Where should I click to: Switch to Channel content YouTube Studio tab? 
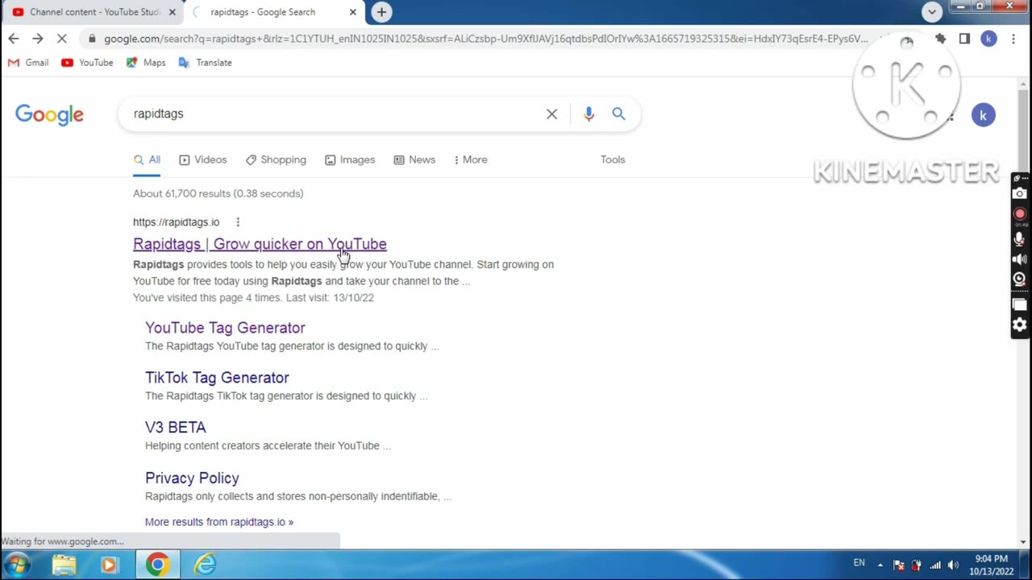pyautogui.click(x=94, y=12)
